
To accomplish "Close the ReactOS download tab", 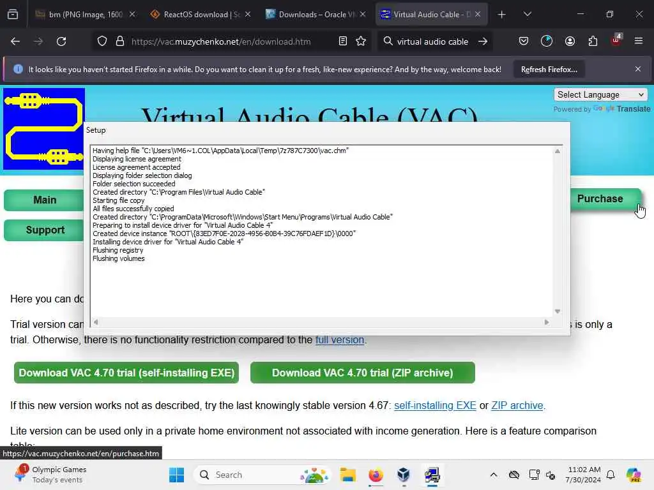I will pyautogui.click(x=248, y=15).
